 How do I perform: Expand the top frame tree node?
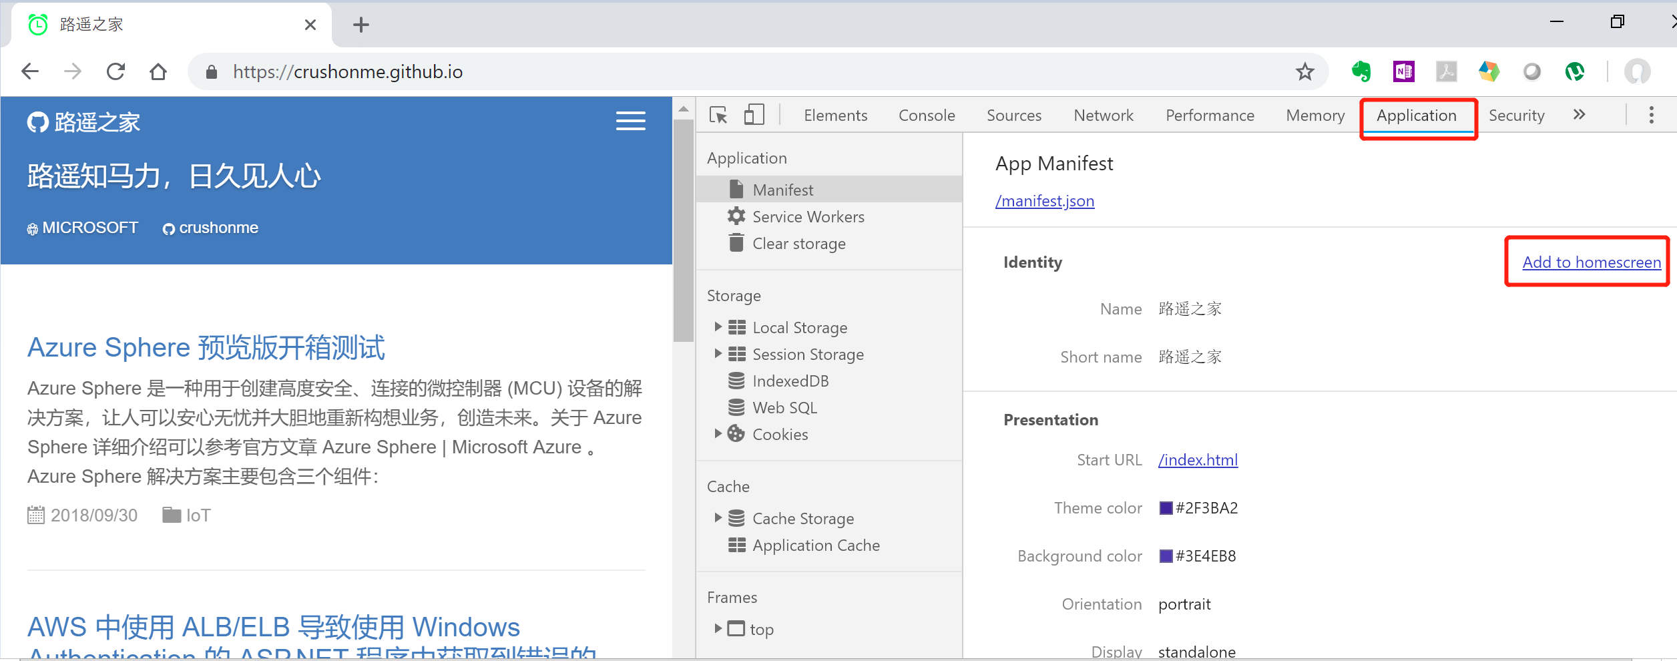coord(718,628)
